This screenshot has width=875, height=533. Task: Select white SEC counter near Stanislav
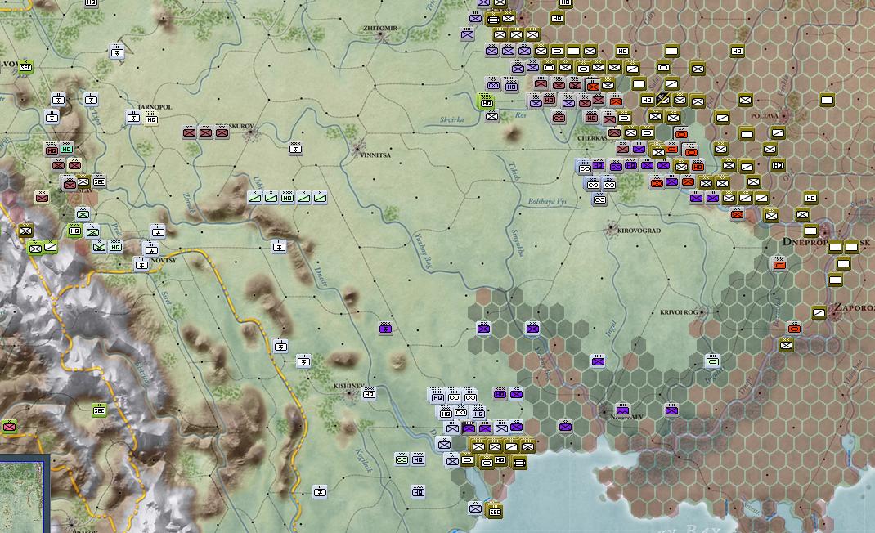point(99,181)
